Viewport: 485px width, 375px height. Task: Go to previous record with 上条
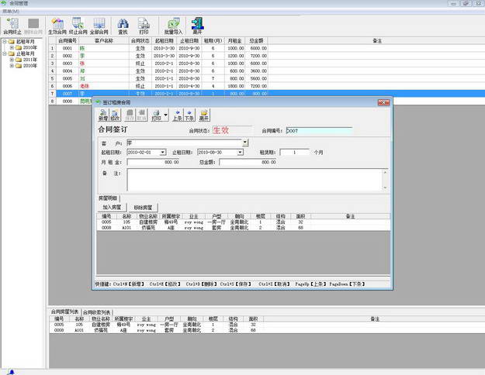tap(177, 115)
